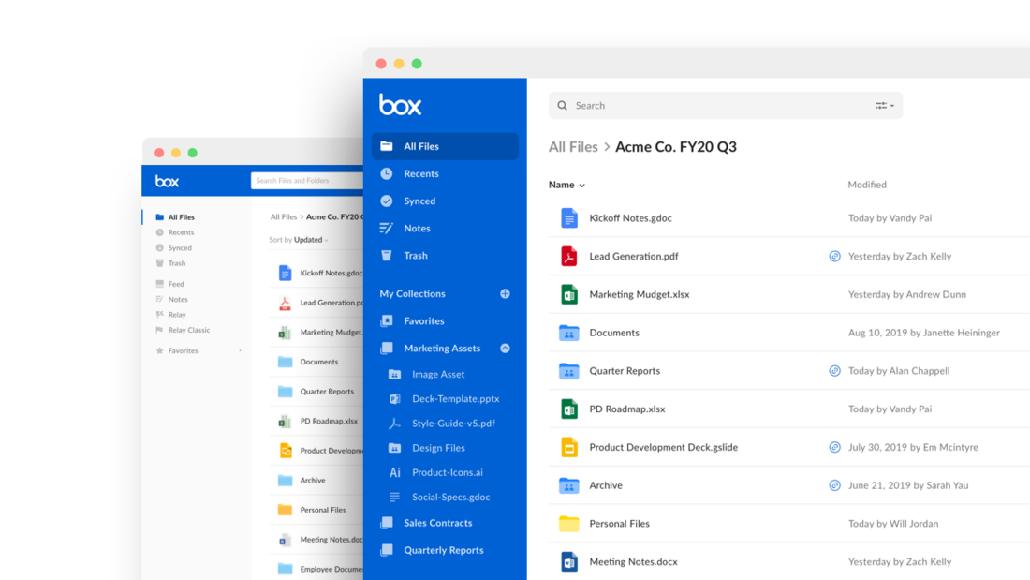Click the Recents clock icon in blue sidebar

386,173
